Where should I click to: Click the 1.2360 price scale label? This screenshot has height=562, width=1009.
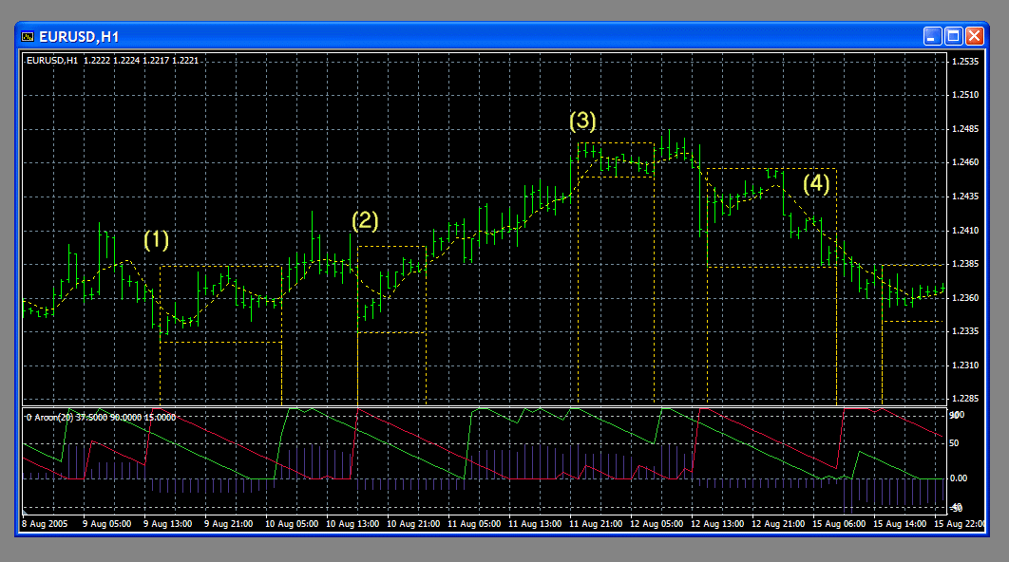pos(965,298)
